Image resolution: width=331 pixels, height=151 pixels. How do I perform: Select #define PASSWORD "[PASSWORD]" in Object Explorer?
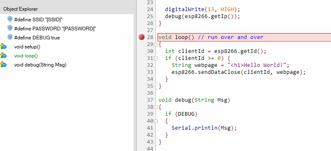pyautogui.click(x=55, y=29)
